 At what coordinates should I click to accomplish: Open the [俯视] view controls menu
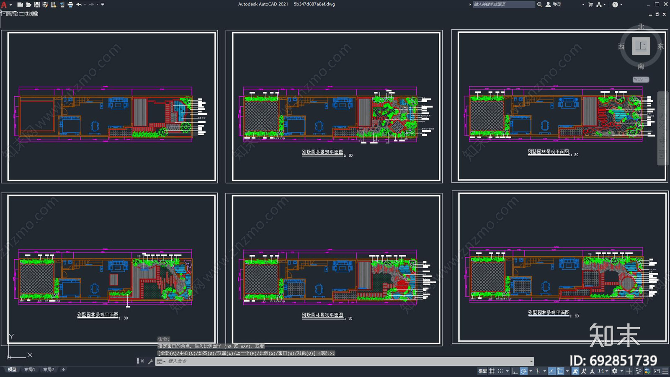click(x=13, y=14)
